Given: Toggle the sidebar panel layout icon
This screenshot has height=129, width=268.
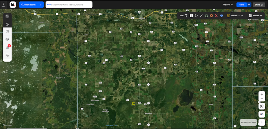Looking at the screenshot, I should pyautogui.click(x=7, y=16).
